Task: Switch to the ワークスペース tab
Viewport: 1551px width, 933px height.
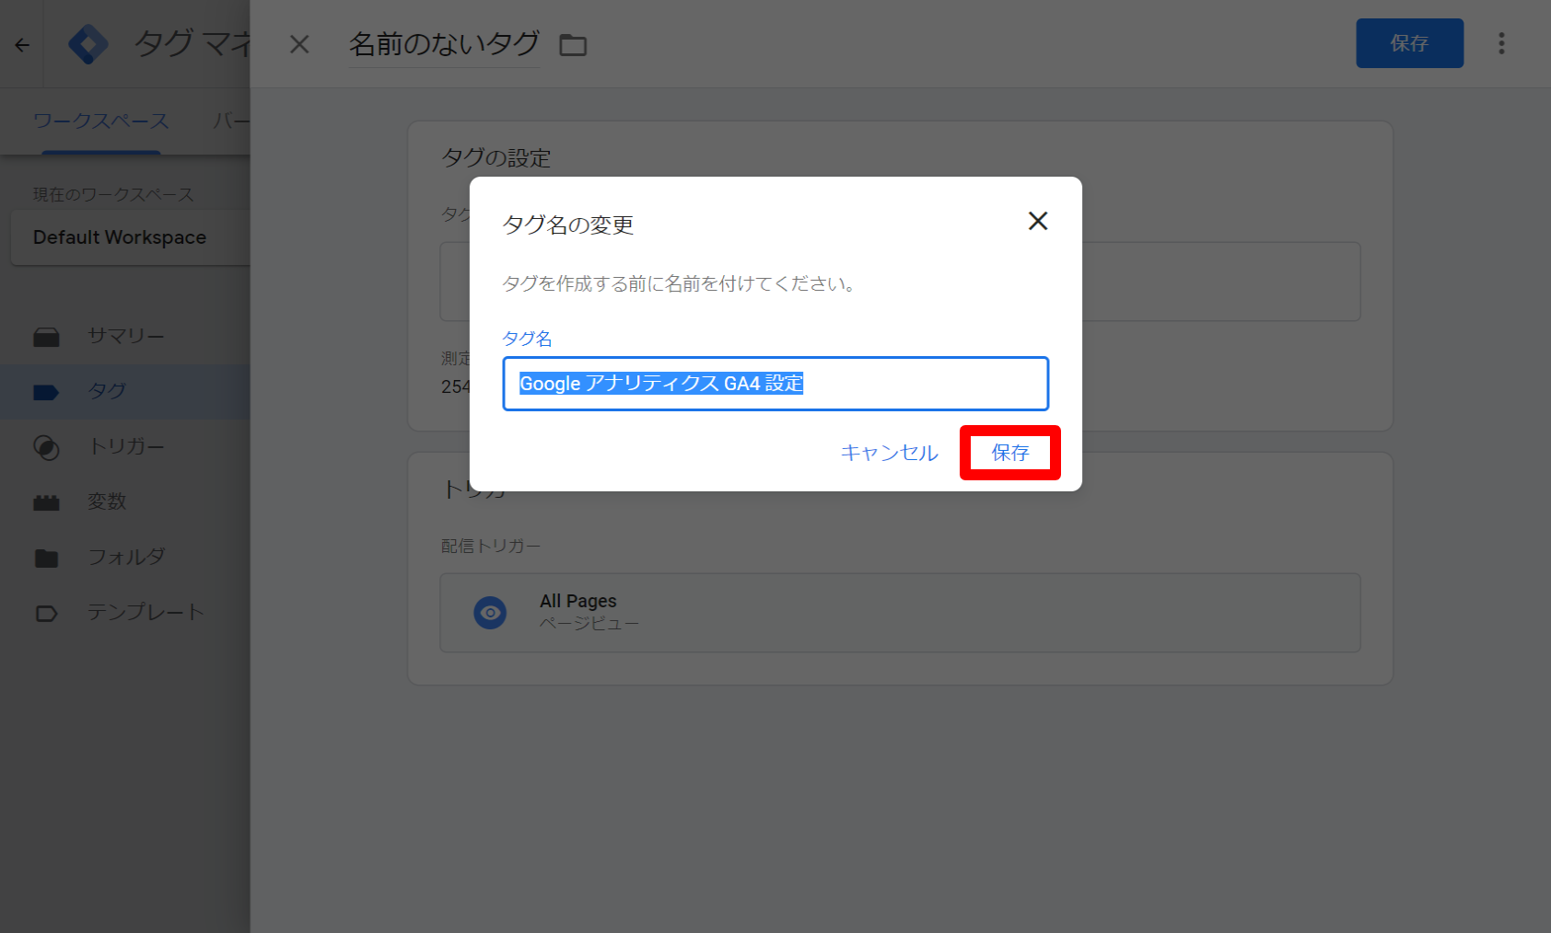Action: pos(101,121)
